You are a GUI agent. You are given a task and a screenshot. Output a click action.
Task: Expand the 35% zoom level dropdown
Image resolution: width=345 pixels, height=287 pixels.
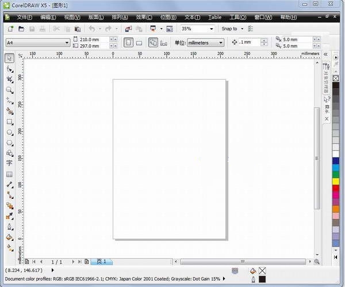[211, 28]
